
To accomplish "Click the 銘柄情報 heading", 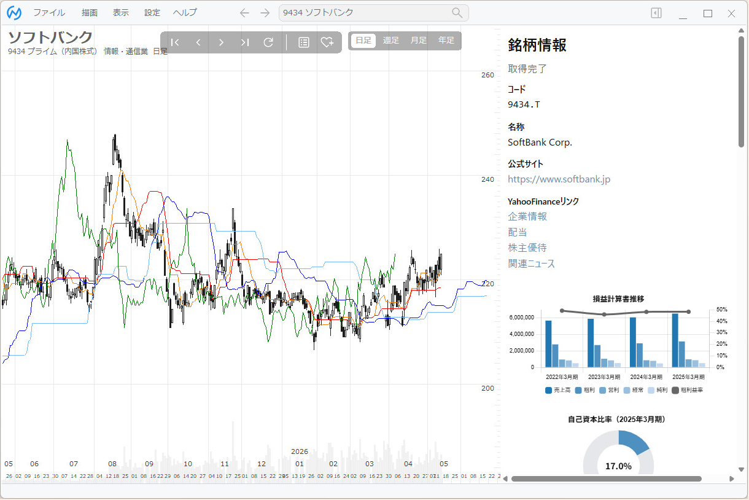I will tap(537, 45).
